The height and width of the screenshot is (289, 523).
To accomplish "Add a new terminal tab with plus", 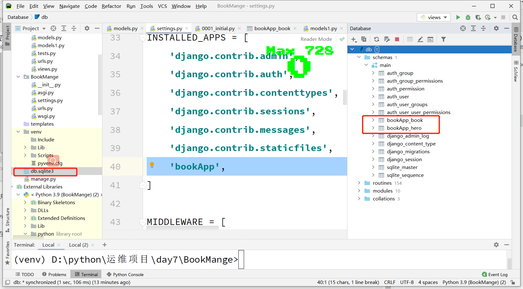I will [105, 245].
